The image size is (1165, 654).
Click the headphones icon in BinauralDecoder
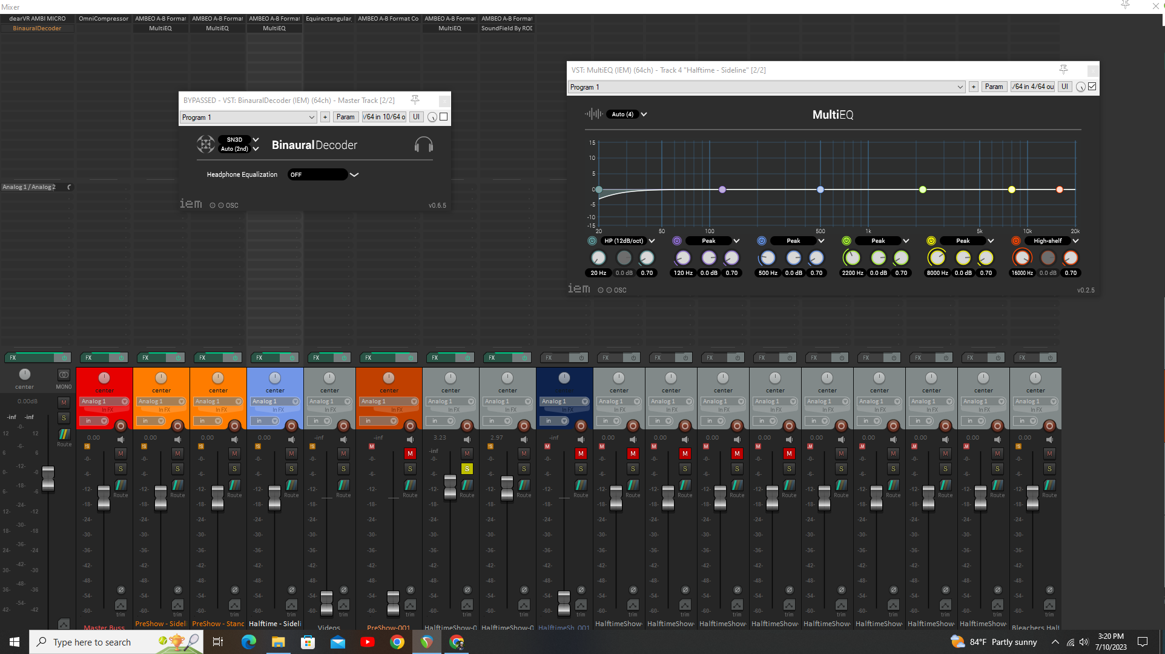(423, 145)
